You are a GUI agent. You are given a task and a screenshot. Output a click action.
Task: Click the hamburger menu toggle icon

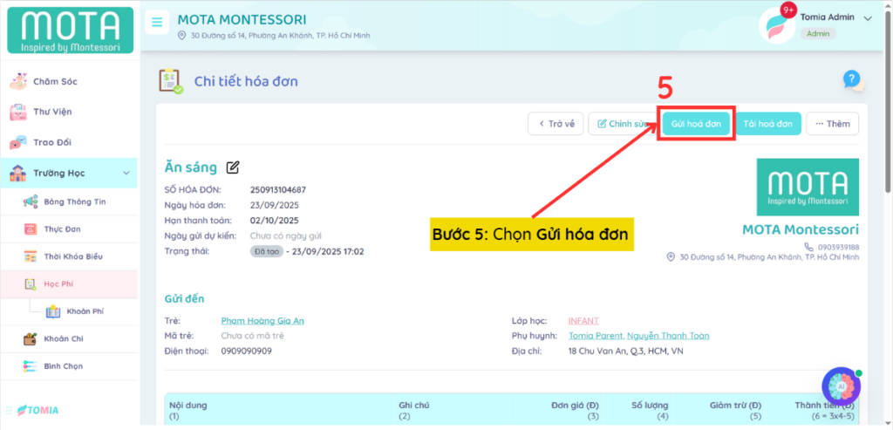[x=157, y=23]
